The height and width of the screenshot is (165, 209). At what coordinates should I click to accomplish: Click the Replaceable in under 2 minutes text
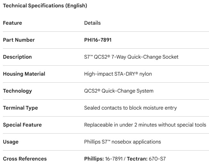pos(145,125)
